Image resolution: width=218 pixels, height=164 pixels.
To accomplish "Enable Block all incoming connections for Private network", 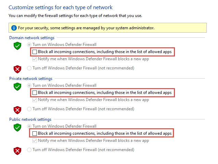I will click(35, 93).
